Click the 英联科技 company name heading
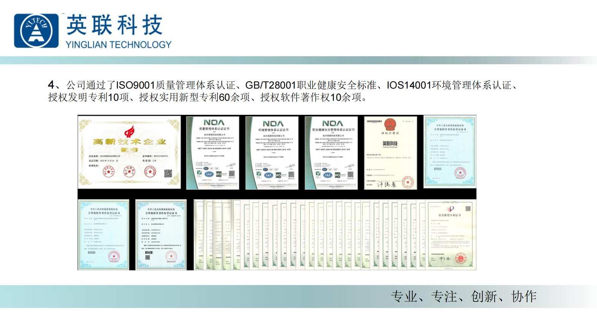 click(114, 25)
